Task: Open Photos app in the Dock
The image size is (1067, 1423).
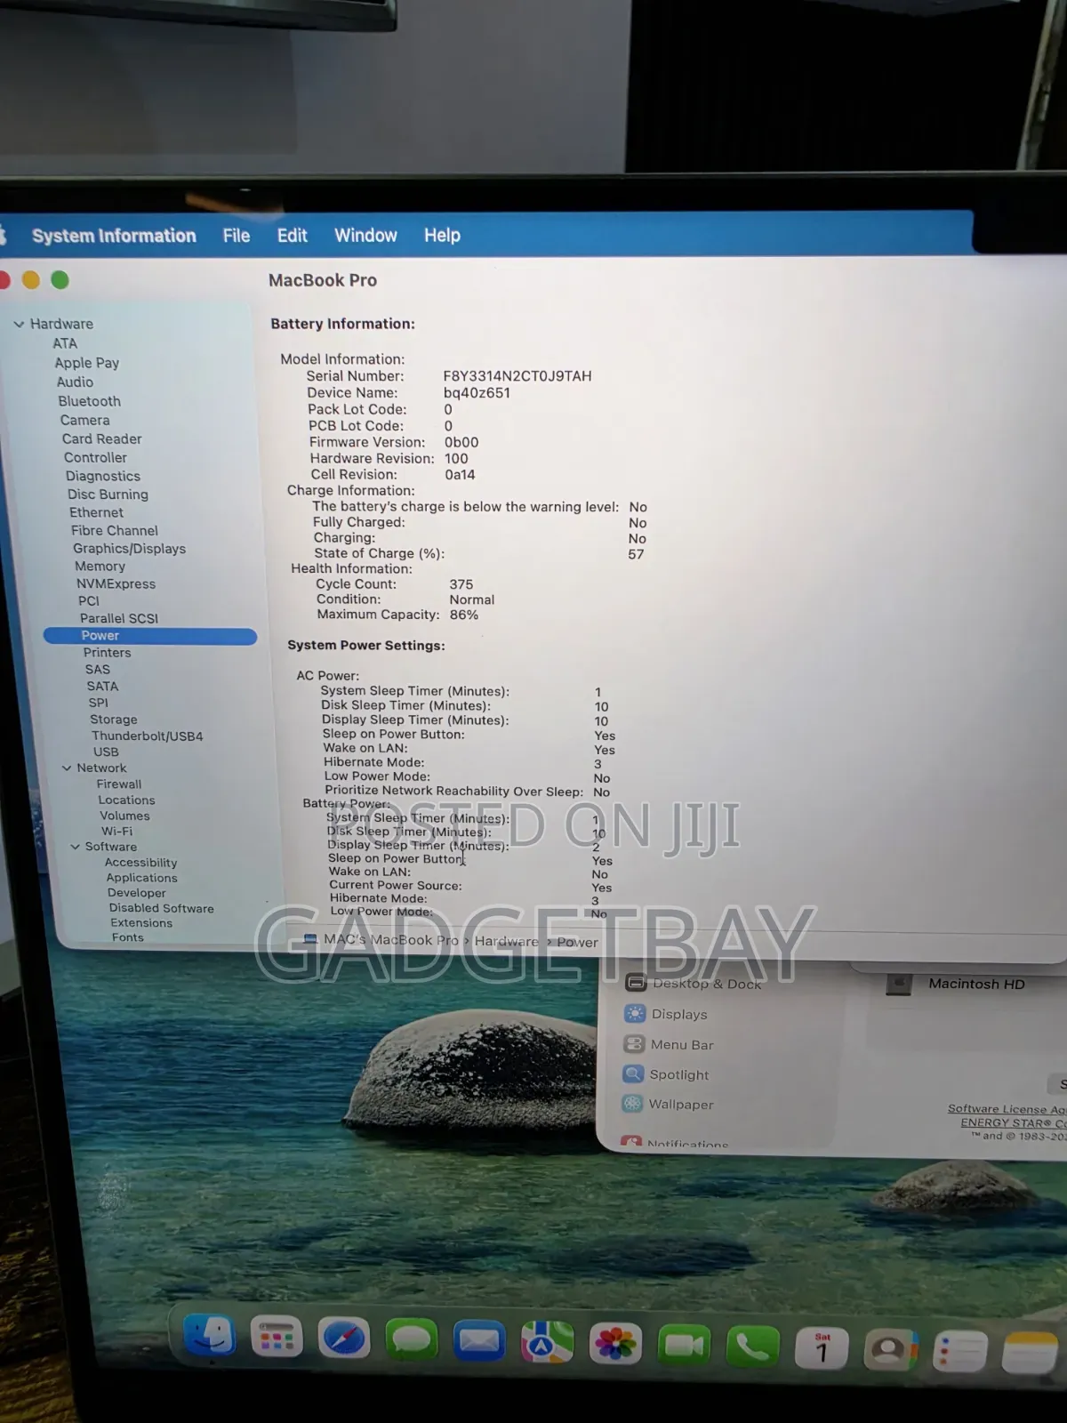Action: pyautogui.click(x=615, y=1344)
